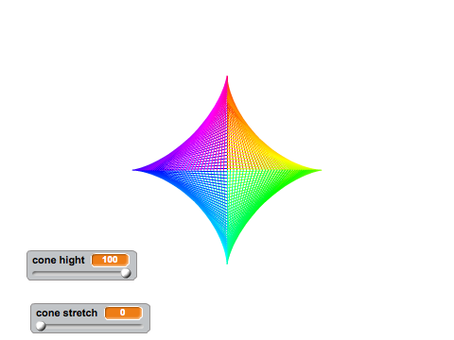454x340 pixels.
Task: Click the cone stretch slider knob
Action: (x=41, y=326)
